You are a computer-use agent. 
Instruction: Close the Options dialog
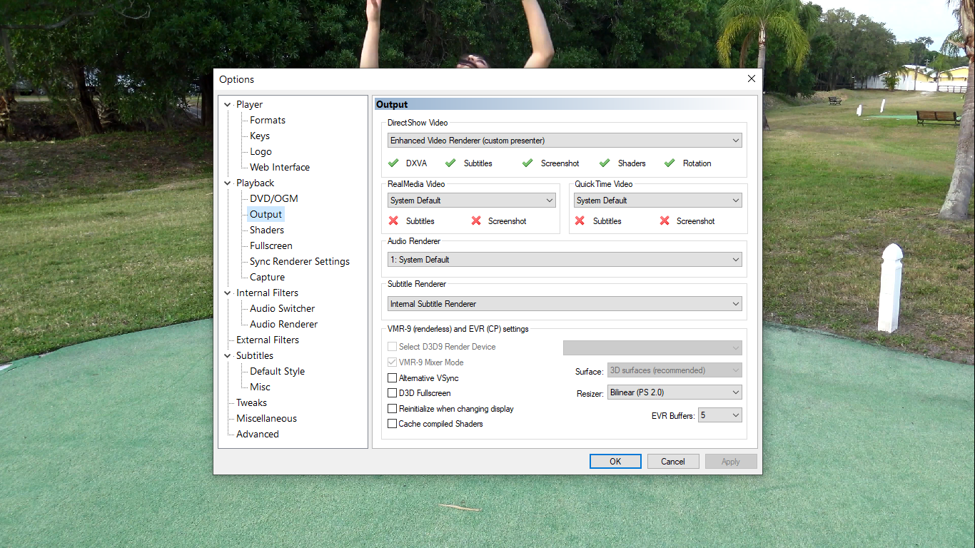[751, 78]
